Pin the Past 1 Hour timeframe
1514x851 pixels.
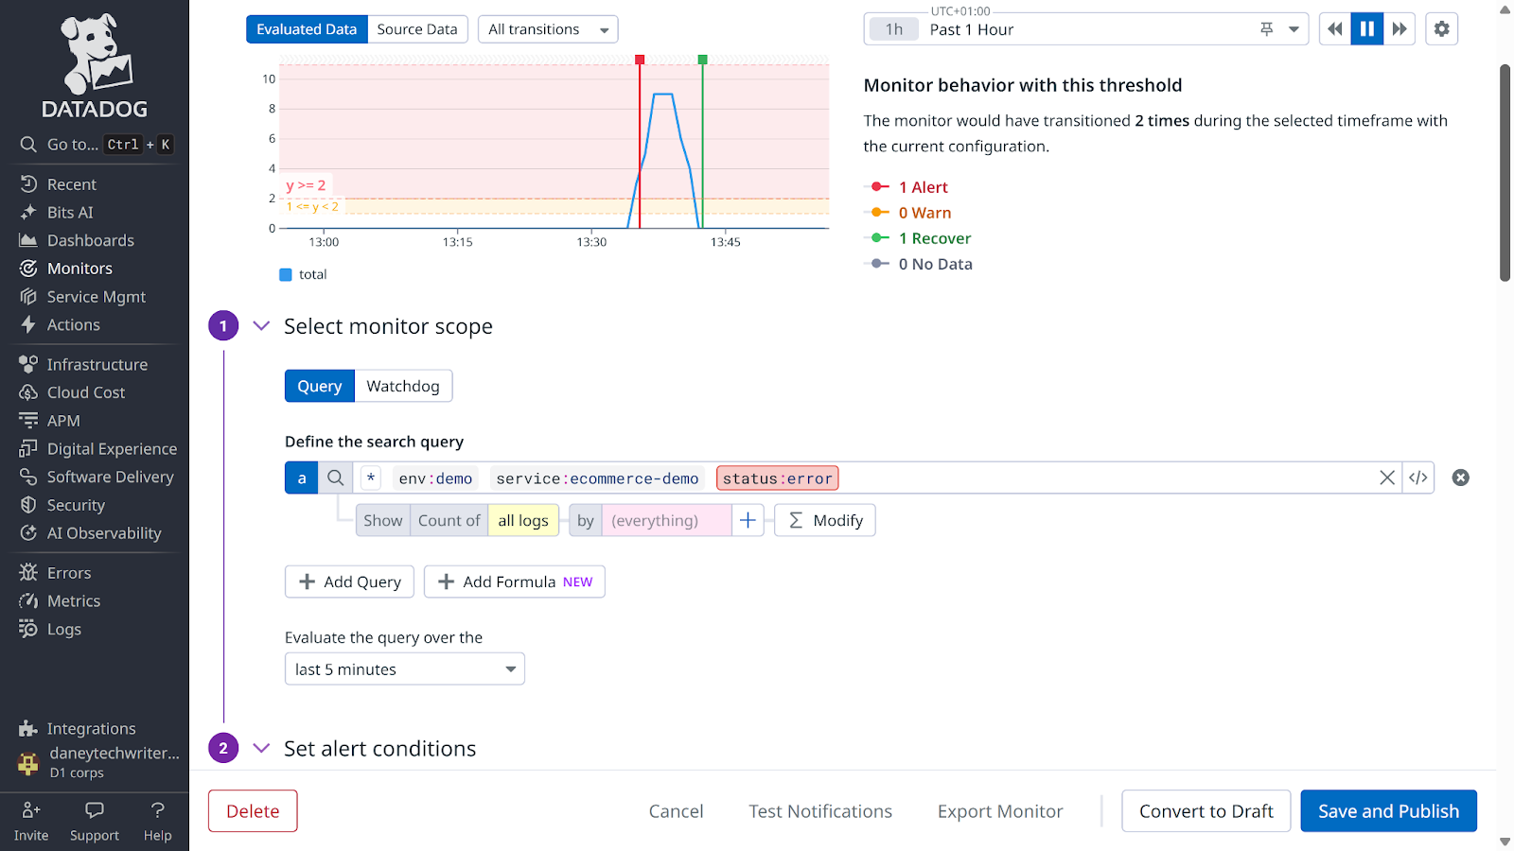coord(1267,29)
